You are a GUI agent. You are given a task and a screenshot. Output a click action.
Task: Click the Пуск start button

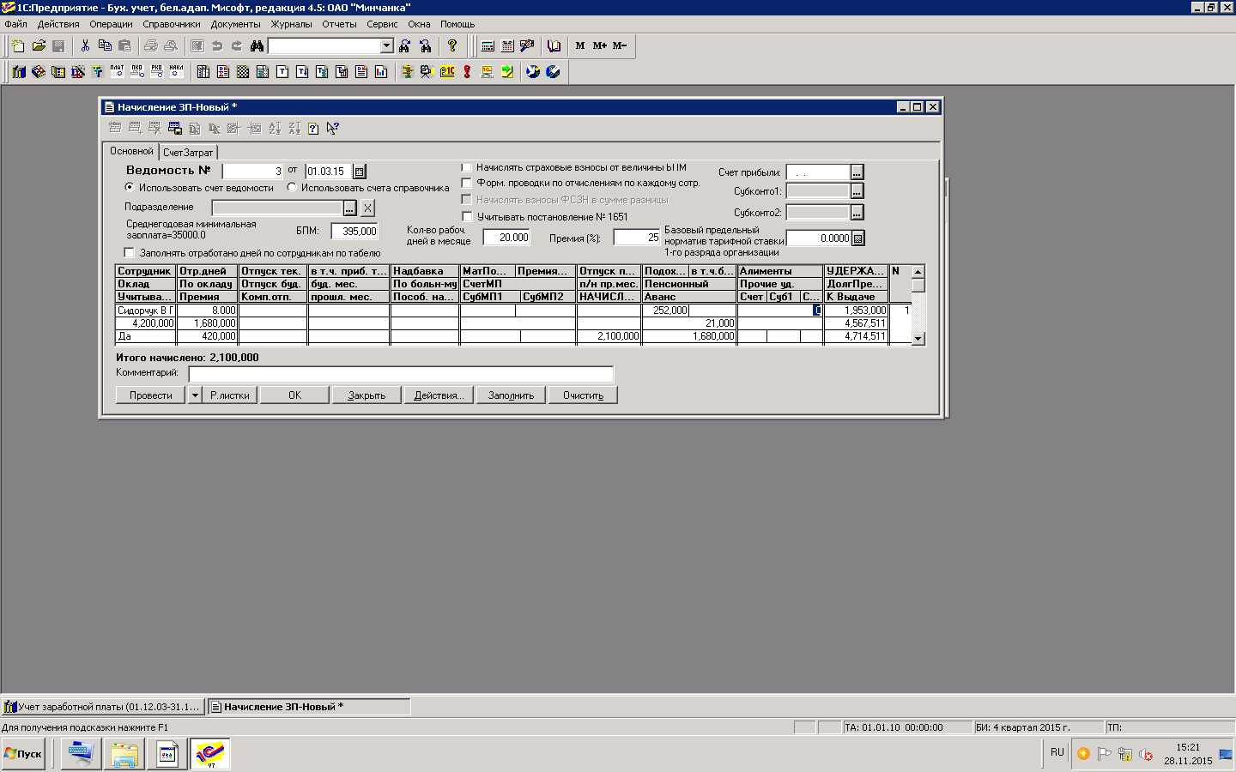coord(23,754)
